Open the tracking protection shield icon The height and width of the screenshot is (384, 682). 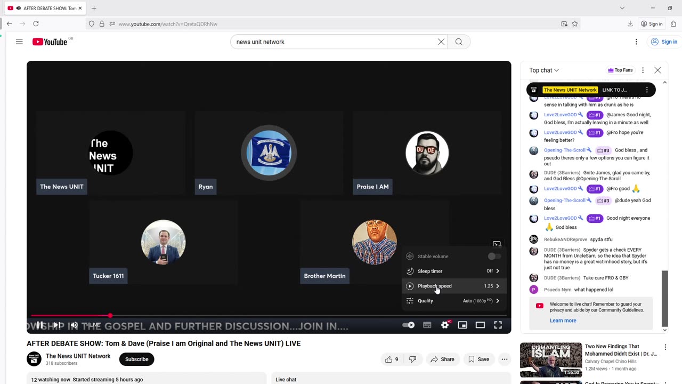point(92,24)
